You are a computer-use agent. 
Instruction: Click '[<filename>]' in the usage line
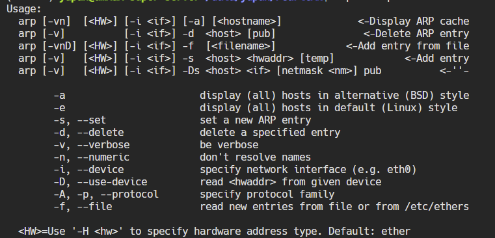[241, 46]
